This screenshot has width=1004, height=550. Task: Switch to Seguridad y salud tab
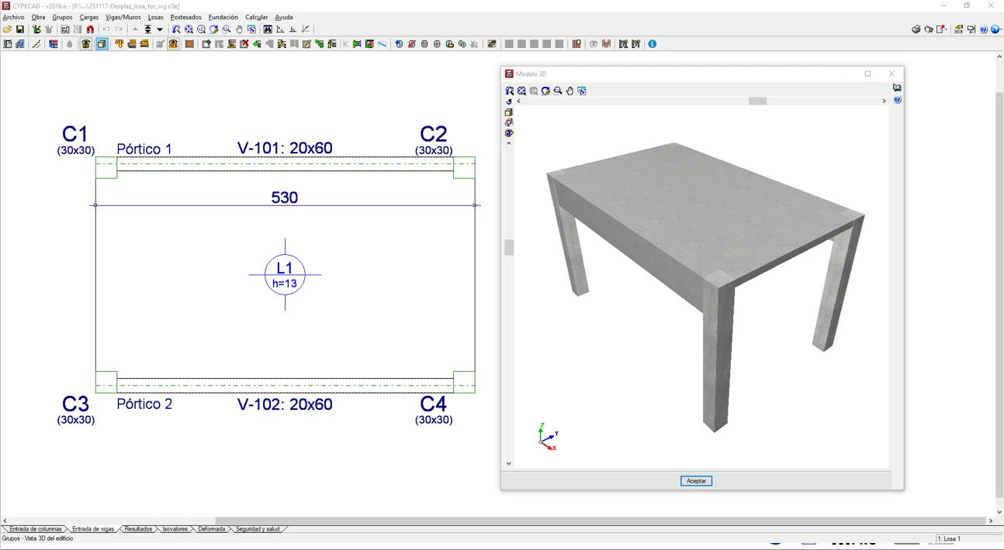tap(258, 529)
